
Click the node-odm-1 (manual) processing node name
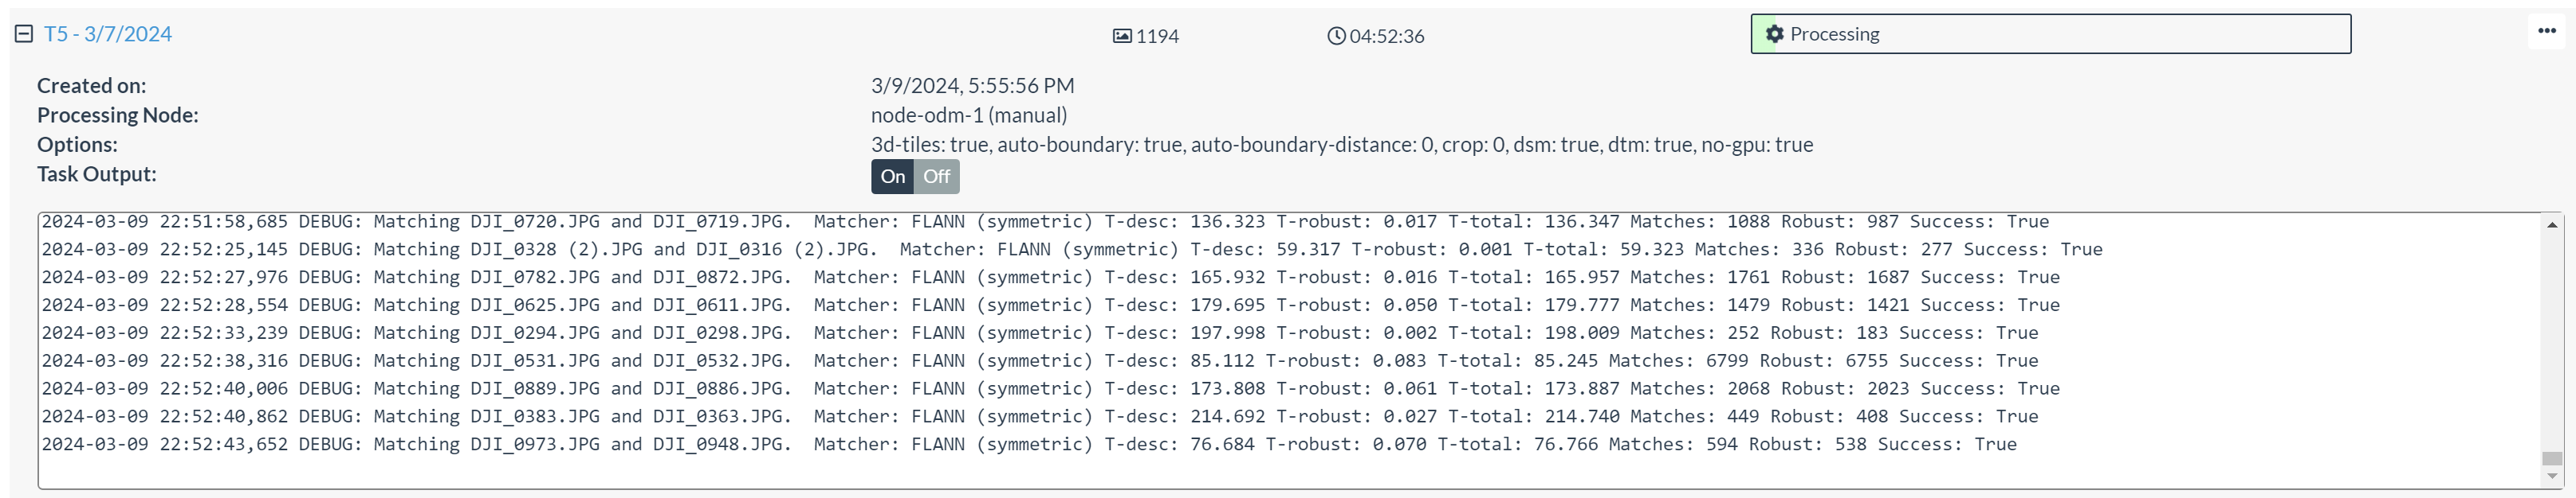click(x=967, y=115)
